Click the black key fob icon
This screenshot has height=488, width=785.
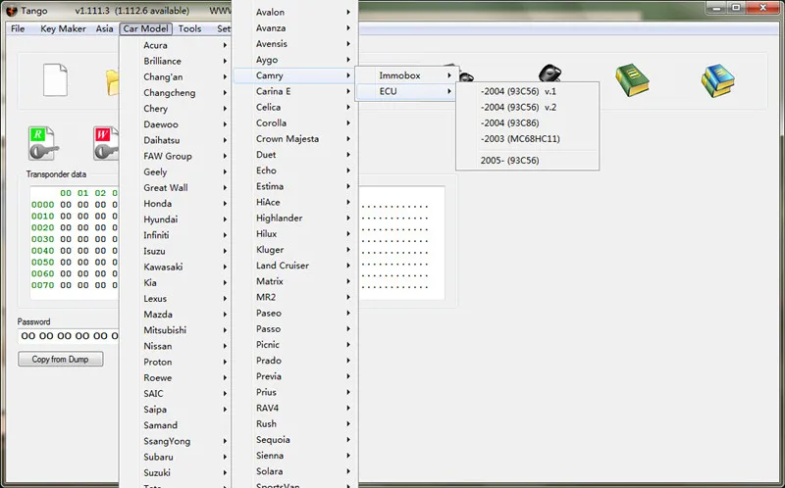pos(549,73)
